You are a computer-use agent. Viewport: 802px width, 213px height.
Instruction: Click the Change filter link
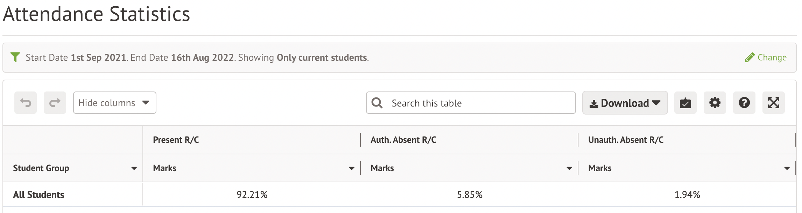(x=766, y=58)
